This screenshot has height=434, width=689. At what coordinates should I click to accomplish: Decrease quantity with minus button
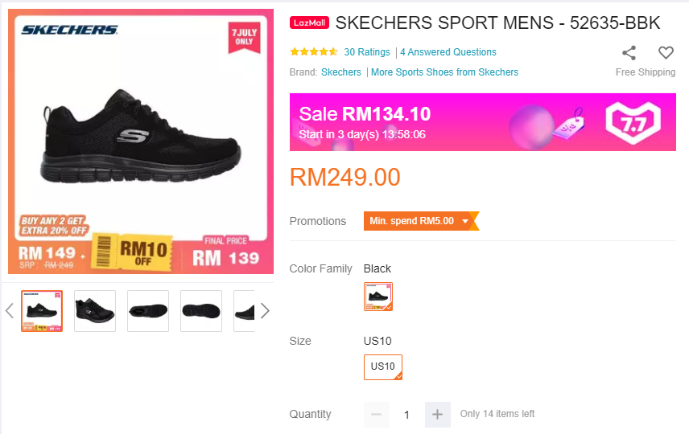click(x=377, y=415)
